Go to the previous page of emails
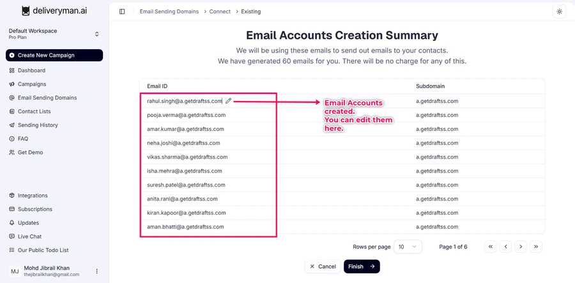Viewport: 575px width, 283px height. [506, 247]
